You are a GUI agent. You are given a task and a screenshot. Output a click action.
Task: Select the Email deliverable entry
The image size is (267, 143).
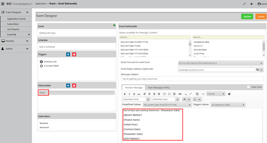(77, 93)
